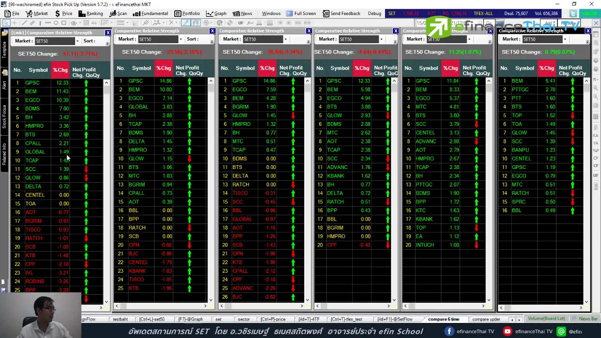Image resolution: width=601 pixels, height=338 pixels.
Task: Click Symbol column header in second panel
Action: 141,69
